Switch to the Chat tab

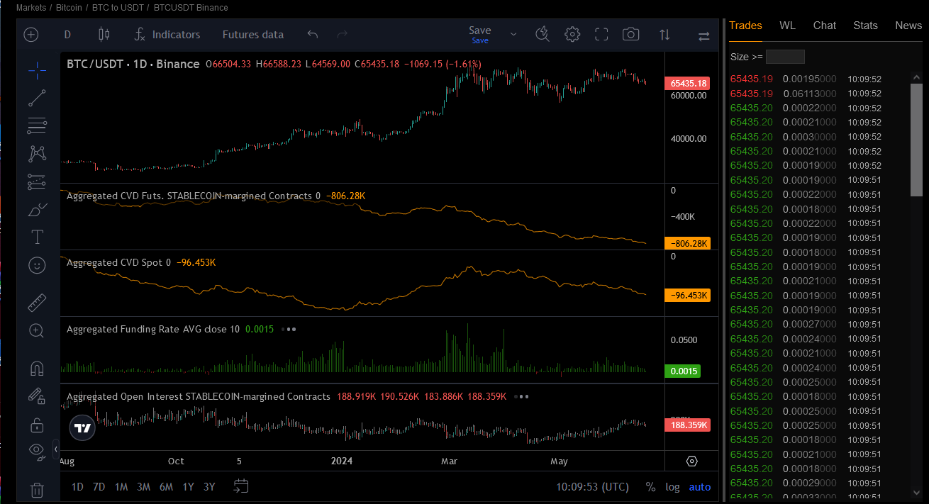[x=825, y=26]
